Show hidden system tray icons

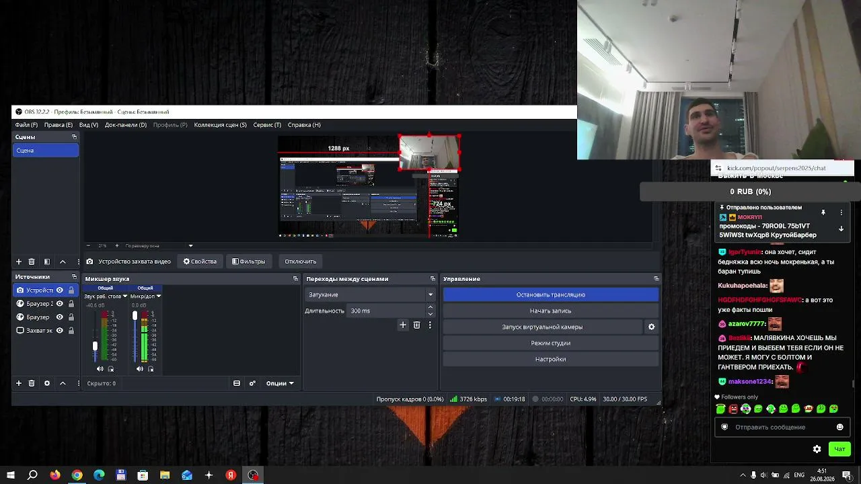743,475
